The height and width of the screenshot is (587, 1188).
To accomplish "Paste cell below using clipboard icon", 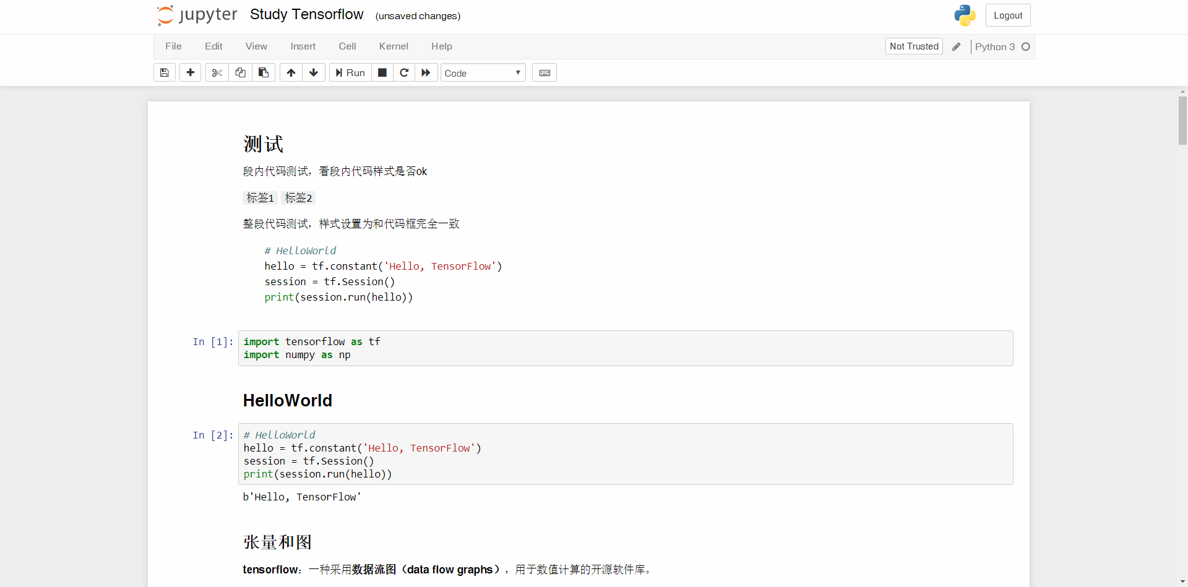I will tap(264, 72).
